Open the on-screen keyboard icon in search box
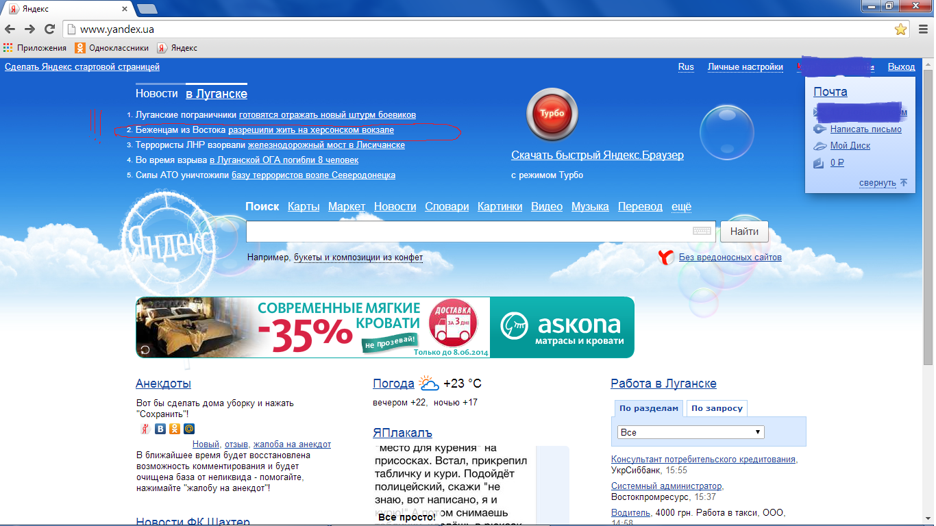Image resolution: width=936 pixels, height=526 pixels. [702, 231]
